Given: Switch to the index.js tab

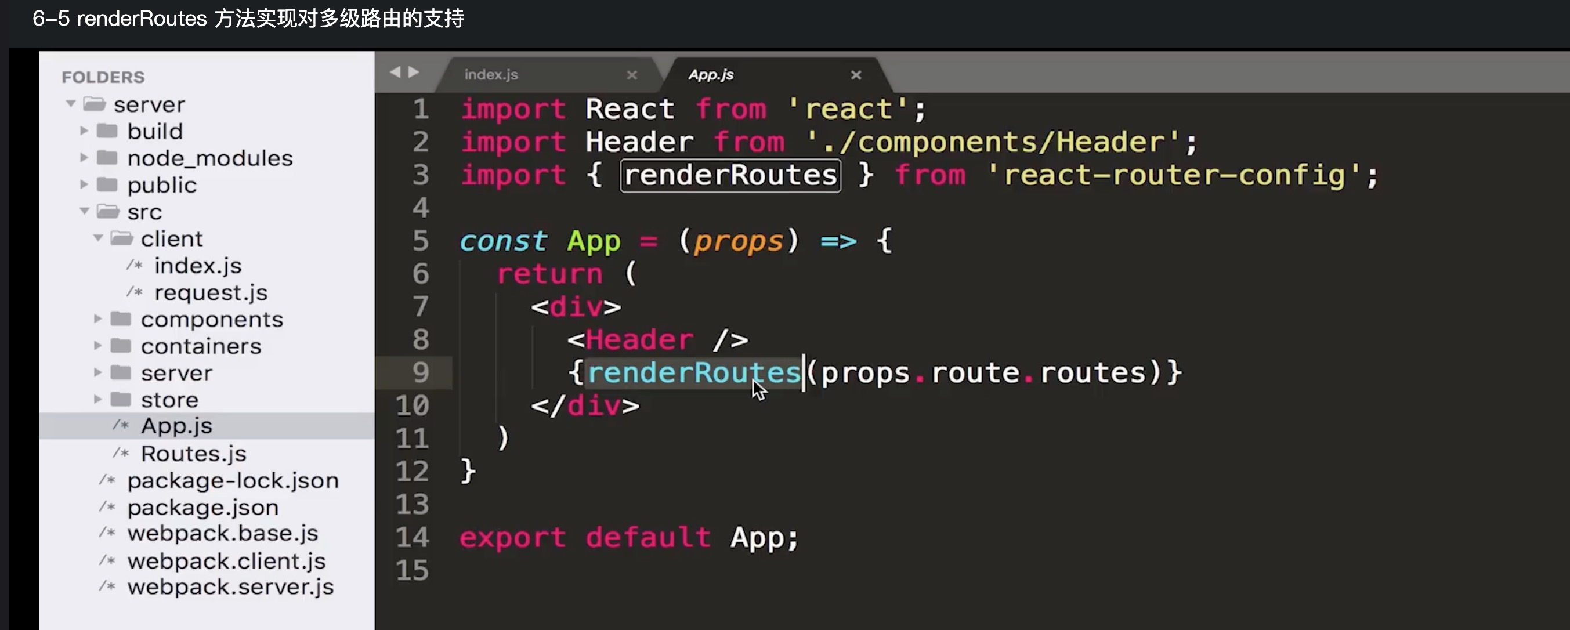Looking at the screenshot, I should click(491, 74).
